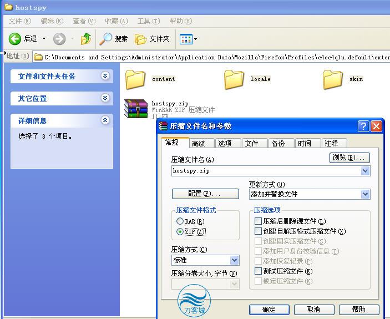
Task: Enable create self-extracting archive option
Action: point(258,231)
